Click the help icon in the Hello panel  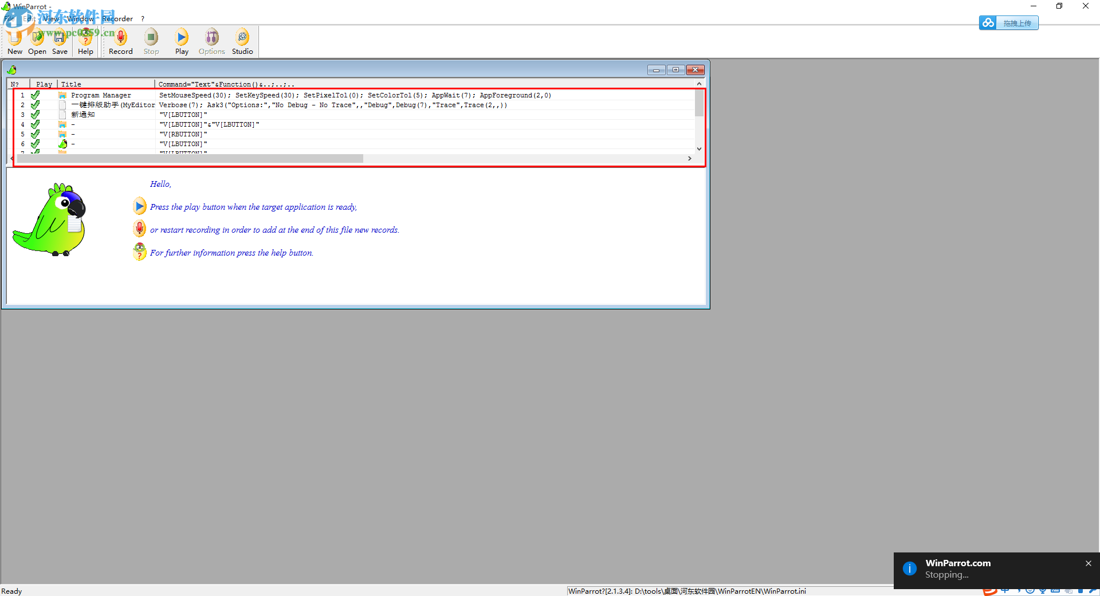click(x=140, y=252)
